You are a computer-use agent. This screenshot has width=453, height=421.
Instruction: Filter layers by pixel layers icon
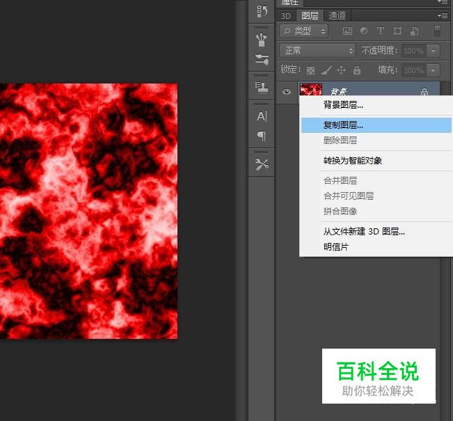347,31
